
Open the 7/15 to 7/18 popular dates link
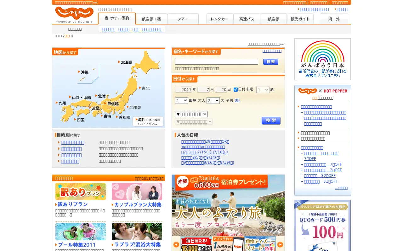(x=205, y=152)
